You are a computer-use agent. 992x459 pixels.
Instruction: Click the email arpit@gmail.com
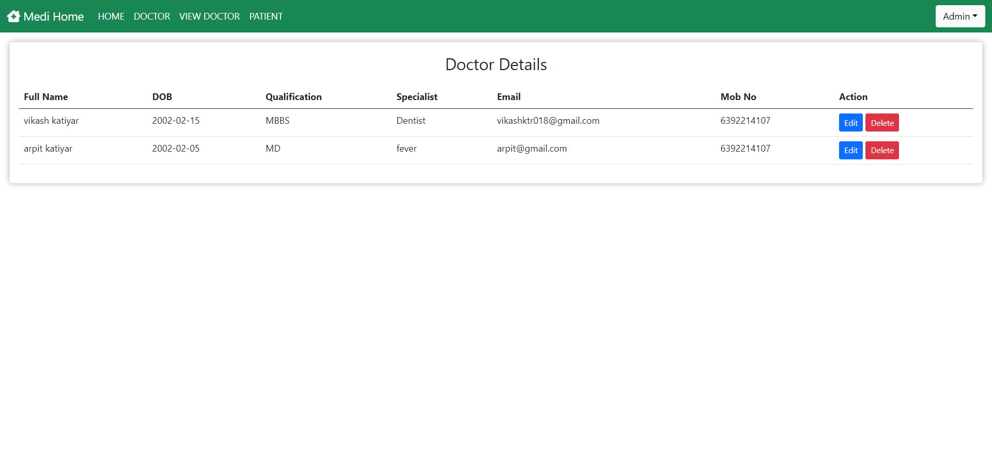(x=532, y=149)
